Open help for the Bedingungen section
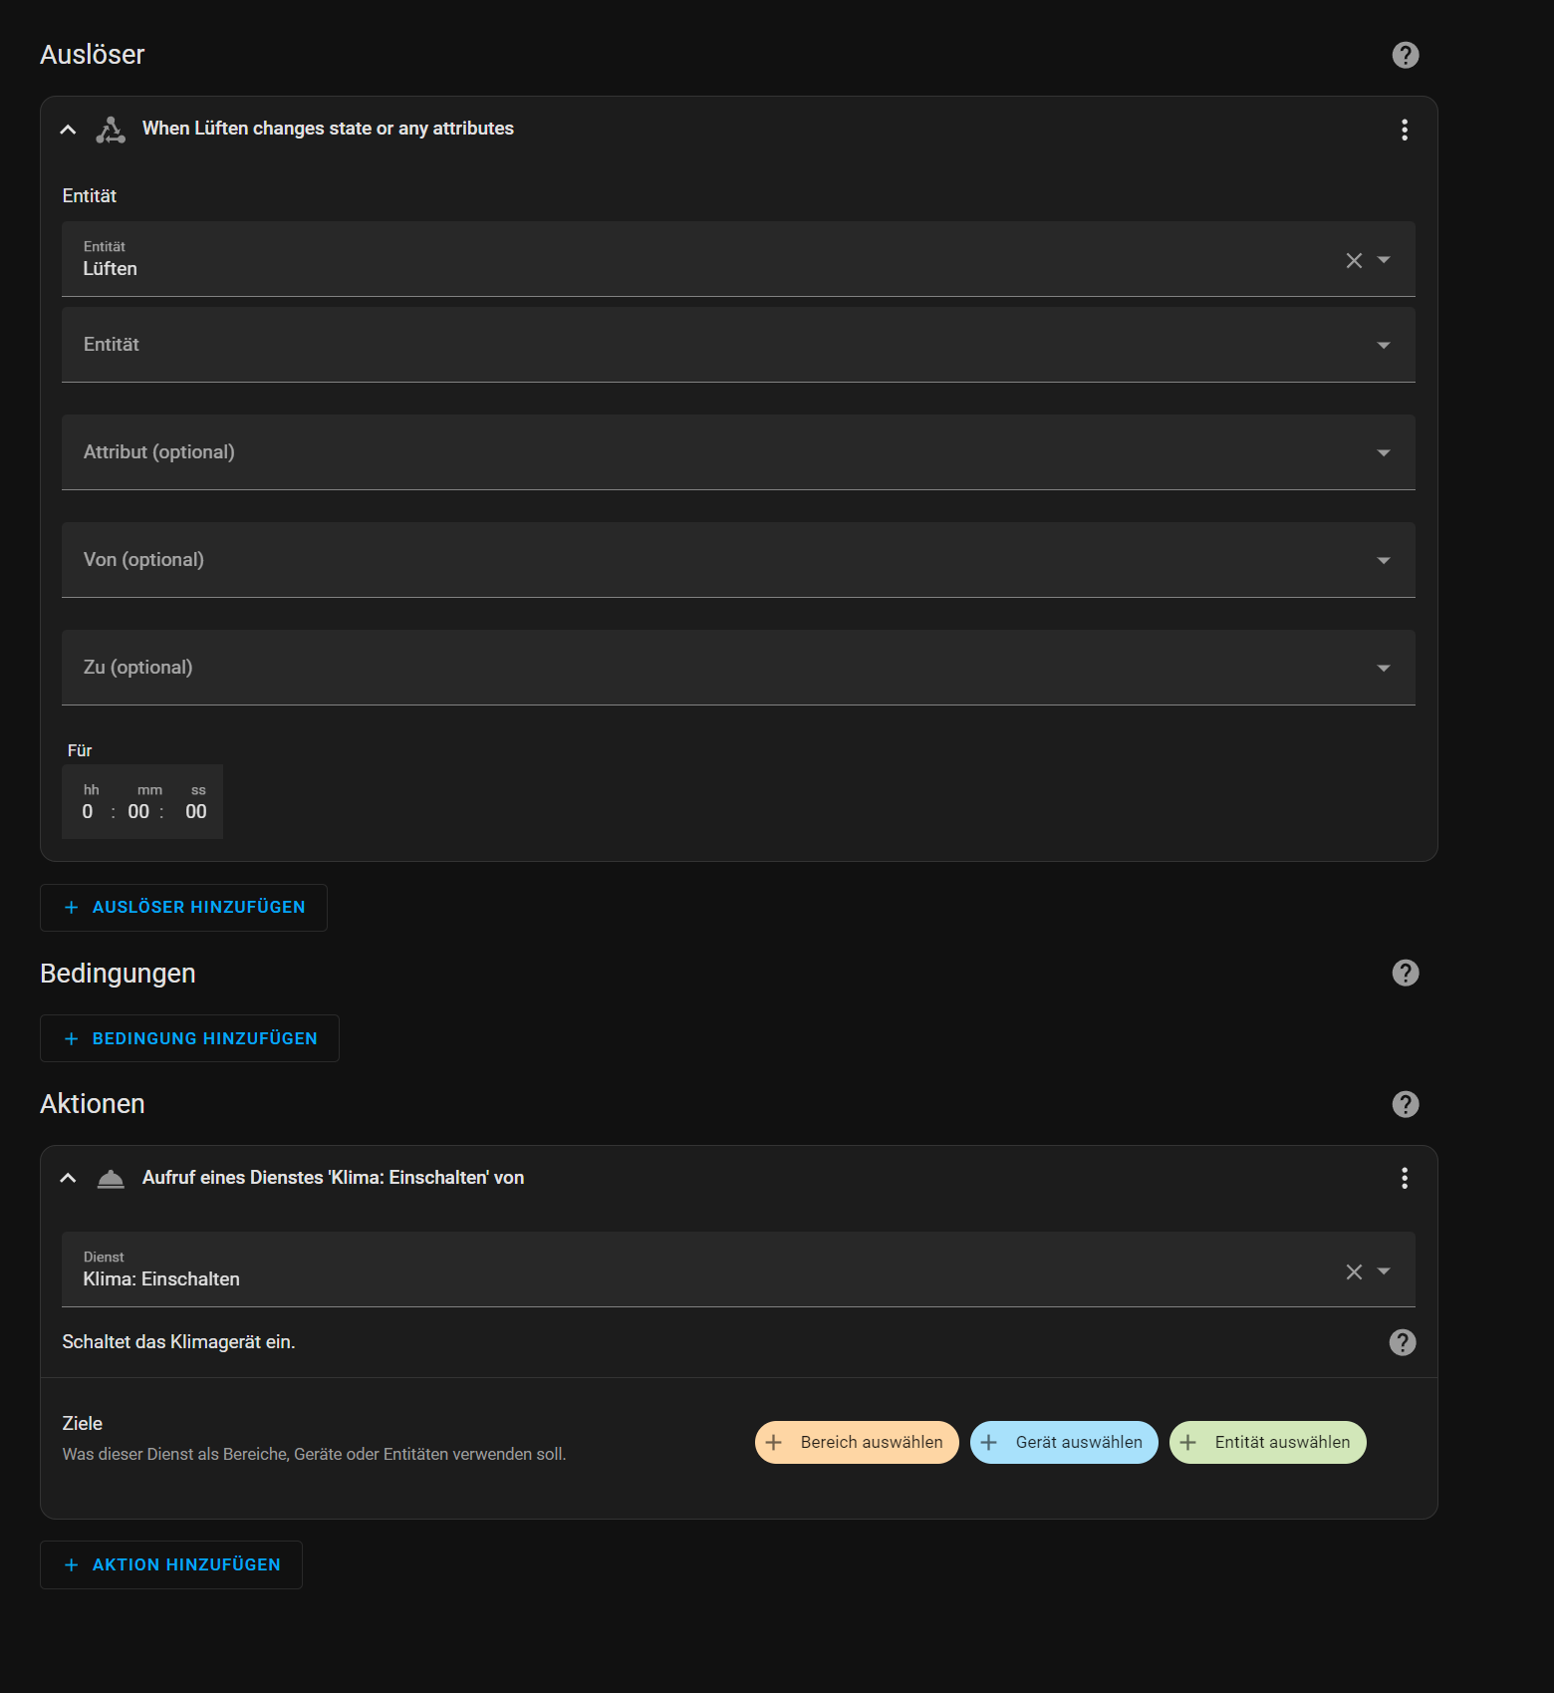 click(1405, 973)
